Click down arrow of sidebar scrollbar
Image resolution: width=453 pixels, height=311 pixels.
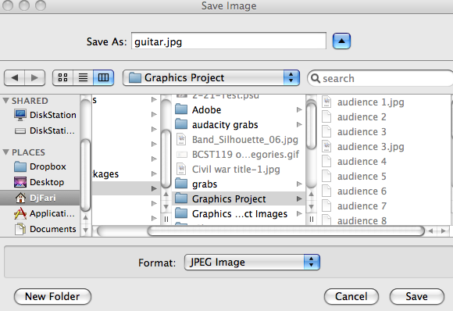pyautogui.click(x=85, y=231)
